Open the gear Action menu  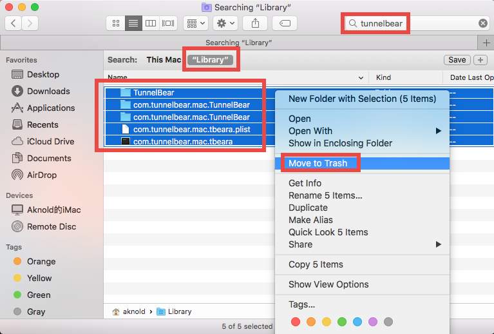coord(225,23)
